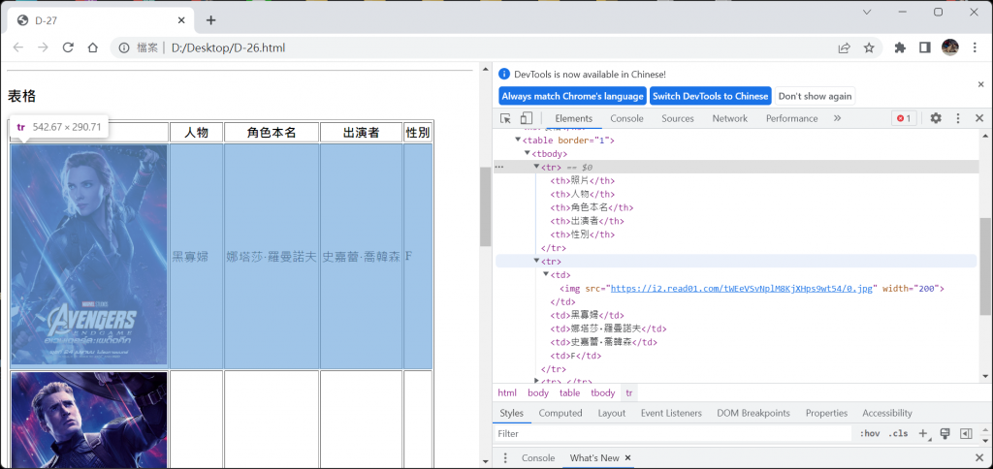This screenshot has width=993, height=469.
Task: Click the Black Widow poster image
Action: (89, 255)
